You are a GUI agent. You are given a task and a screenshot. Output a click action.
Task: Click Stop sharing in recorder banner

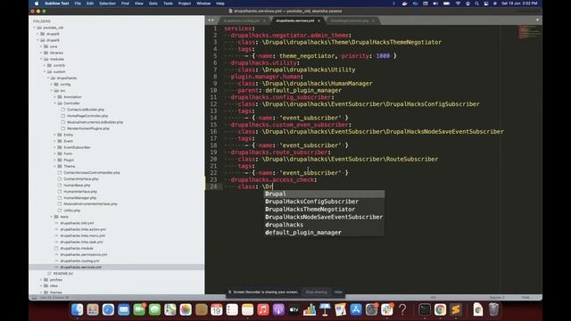[x=316, y=292]
